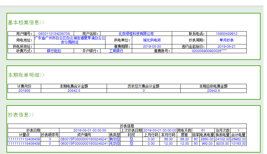
Task: Expand the 本期账单明细 section header
Action: click(x=26, y=75)
